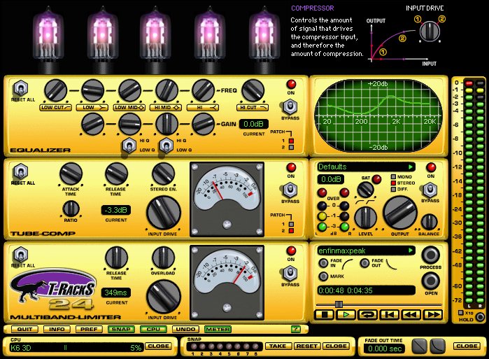Screen dimensions: 489x359
Task: Click the Hi frequency knob
Action: click(203, 90)
